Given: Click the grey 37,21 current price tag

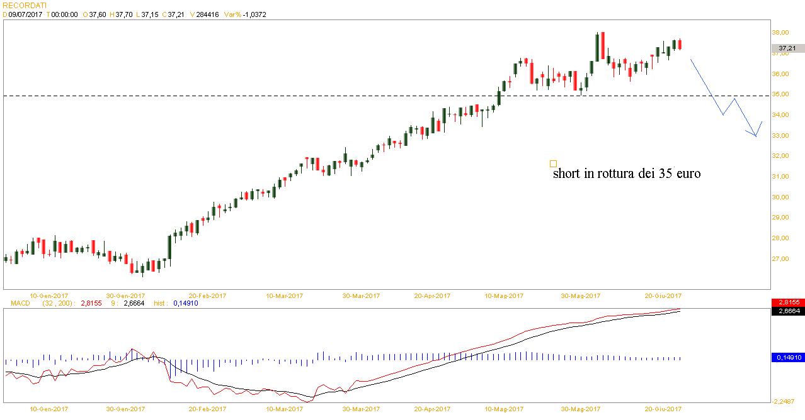Looking at the screenshot, I should click(787, 48).
